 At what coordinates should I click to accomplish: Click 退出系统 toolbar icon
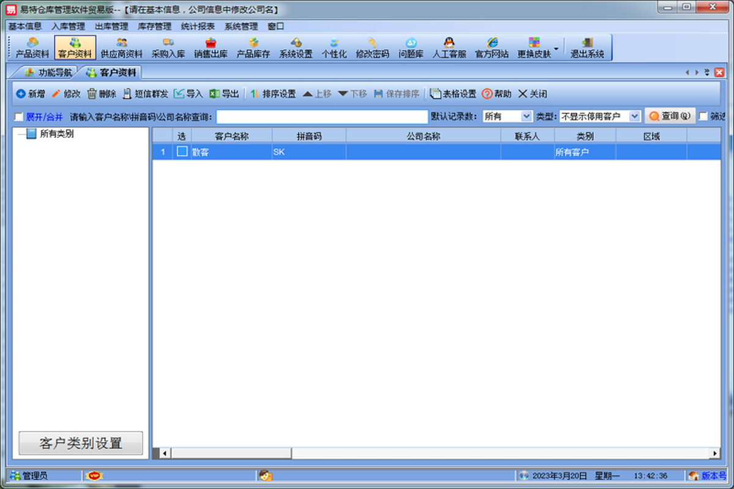coord(587,48)
